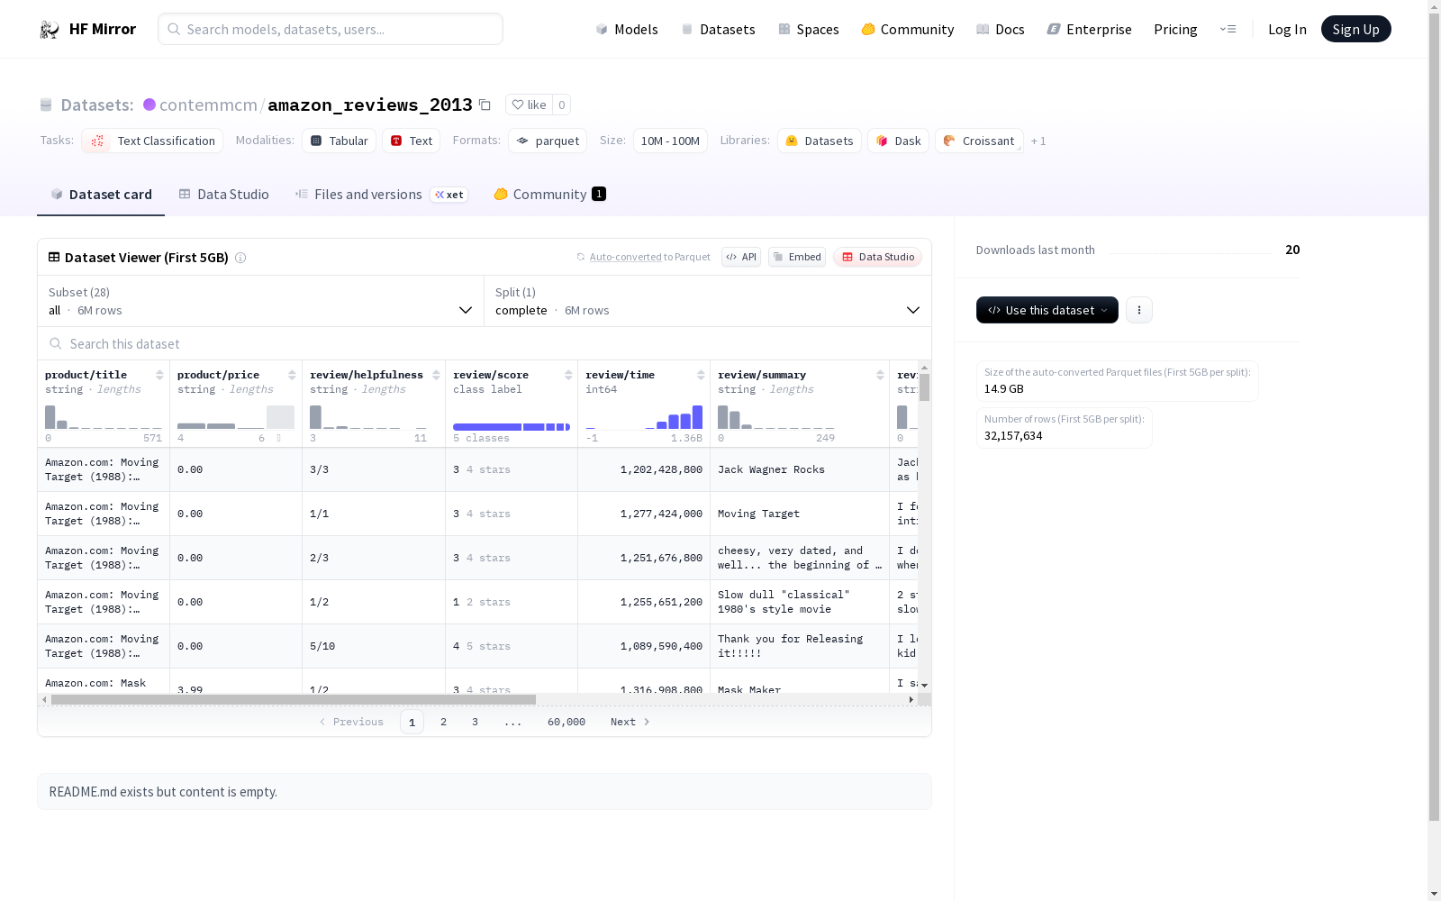The image size is (1441, 901).
Task: Click the Auto-converted to Parquet link
Action: tap(643, 257)
